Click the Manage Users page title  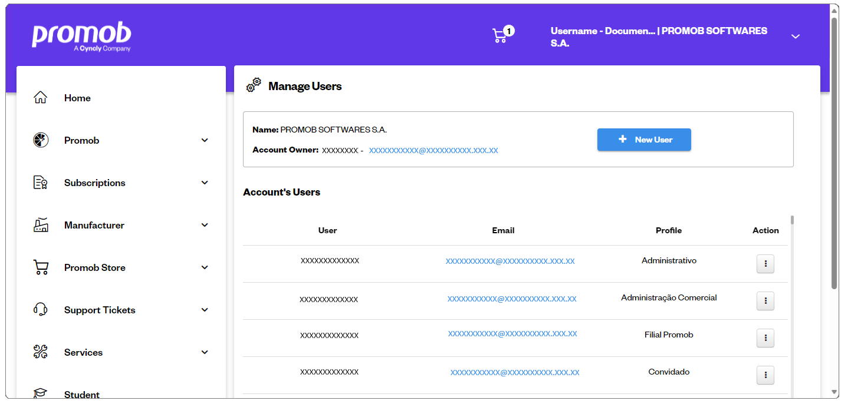[305, 86]
